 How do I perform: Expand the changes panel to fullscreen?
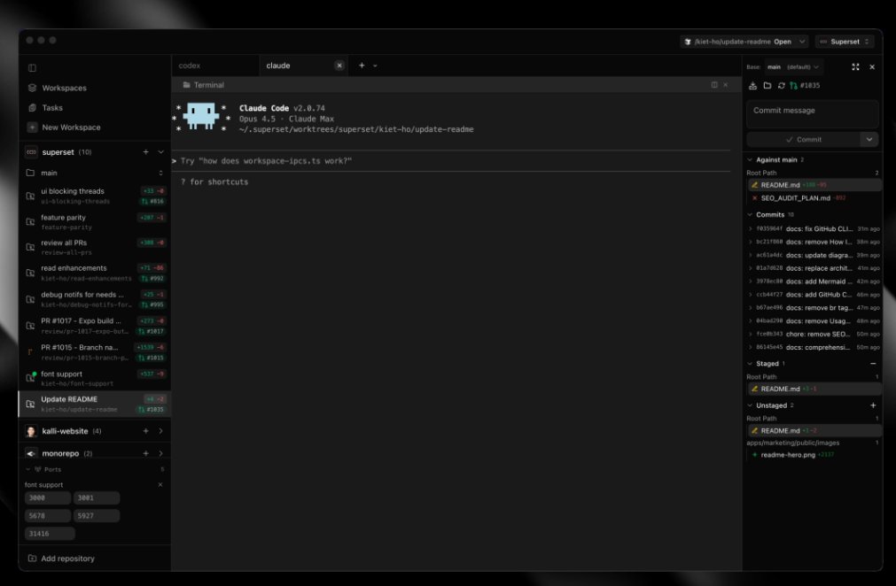tap(855, 66)
